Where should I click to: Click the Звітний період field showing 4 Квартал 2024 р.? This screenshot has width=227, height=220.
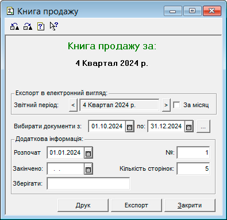119,105
